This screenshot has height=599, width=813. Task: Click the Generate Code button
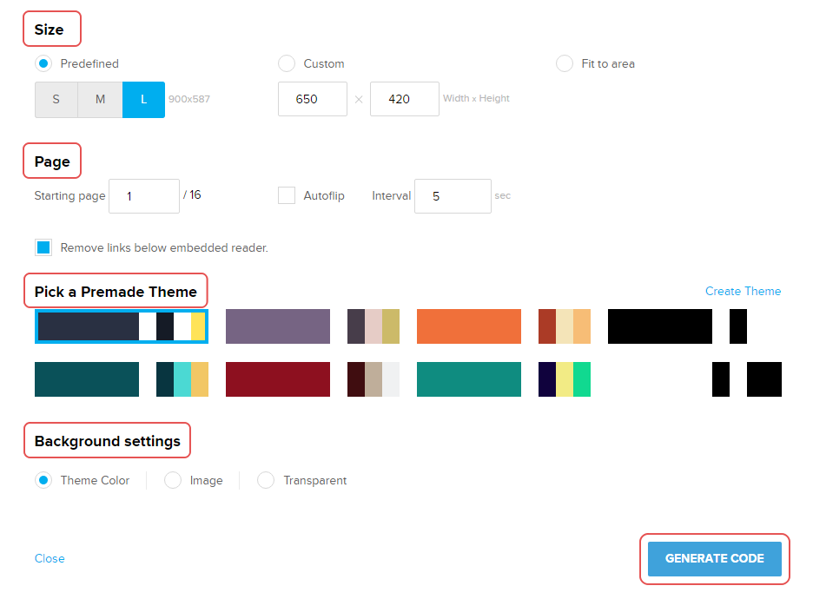click(x=714, y=558)
